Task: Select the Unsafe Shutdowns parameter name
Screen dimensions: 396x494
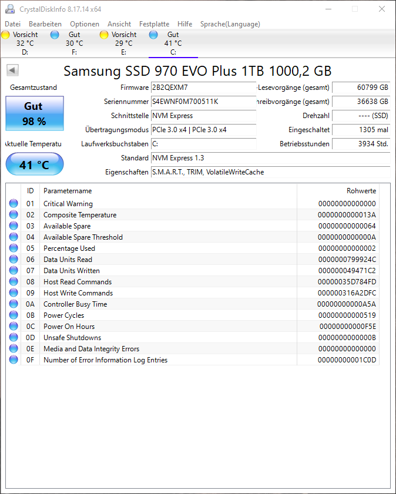Action: click(72, 338)
